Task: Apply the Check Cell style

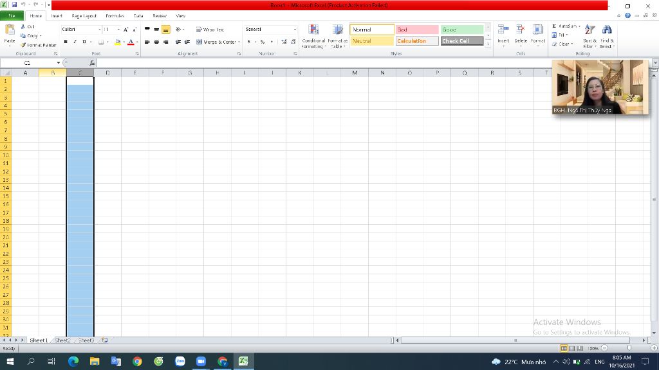Action: tap(461, 41)
